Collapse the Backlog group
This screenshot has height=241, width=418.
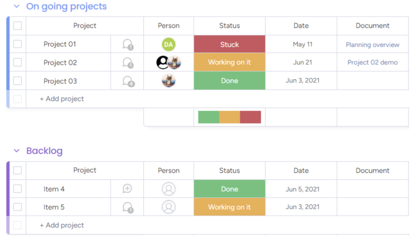(16, 151)
